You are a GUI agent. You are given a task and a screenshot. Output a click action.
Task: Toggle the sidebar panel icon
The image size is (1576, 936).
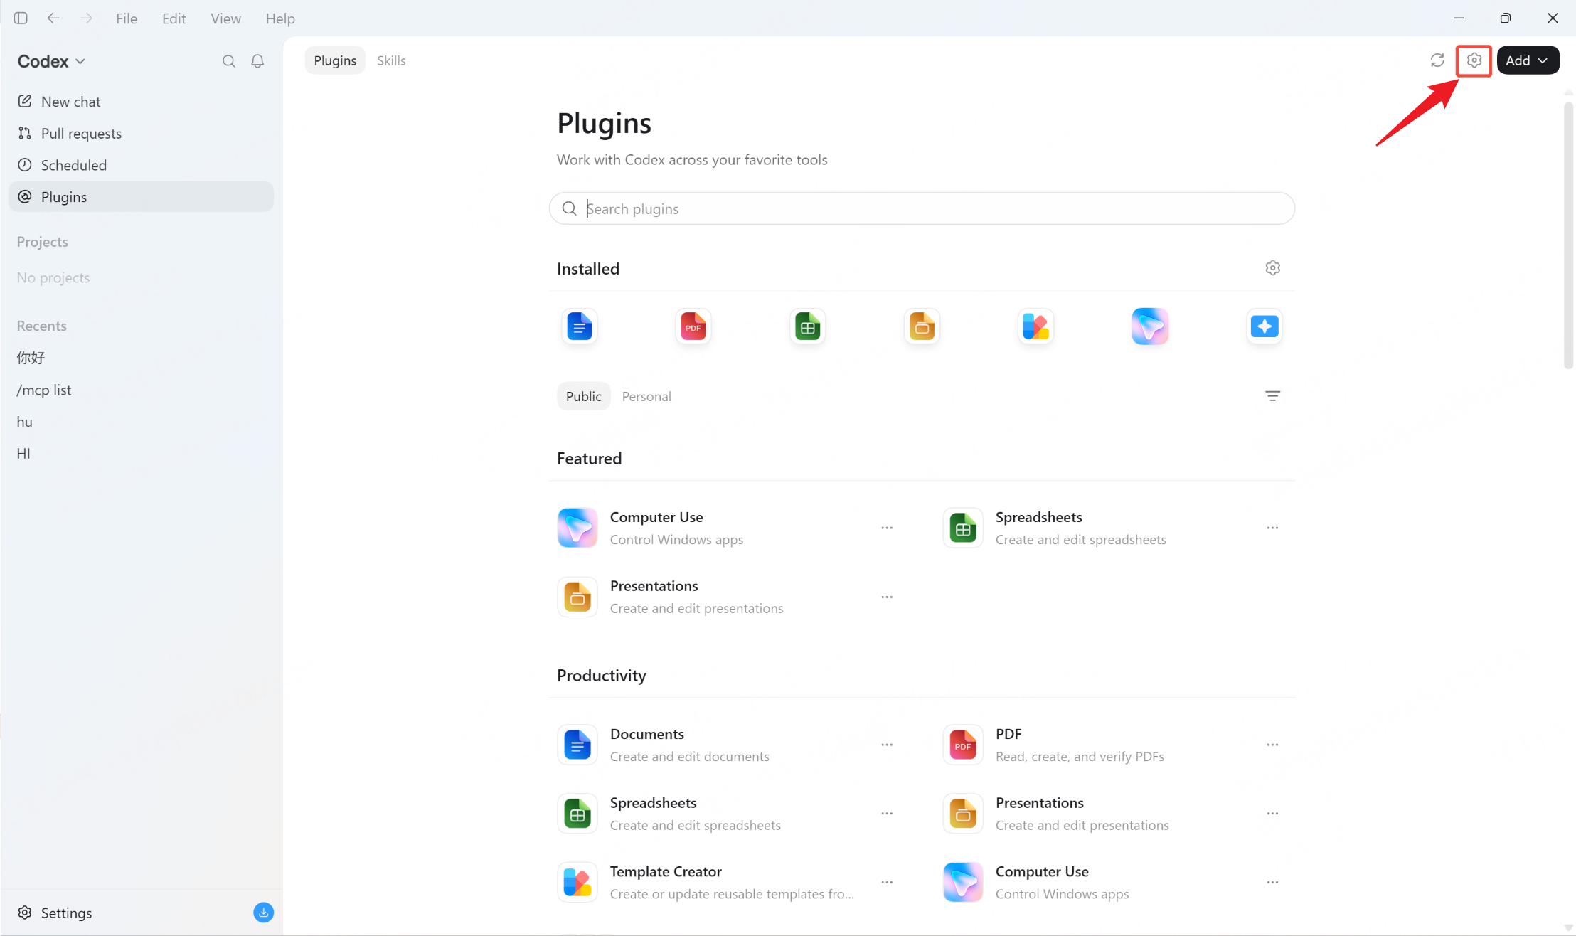(21, 18)
